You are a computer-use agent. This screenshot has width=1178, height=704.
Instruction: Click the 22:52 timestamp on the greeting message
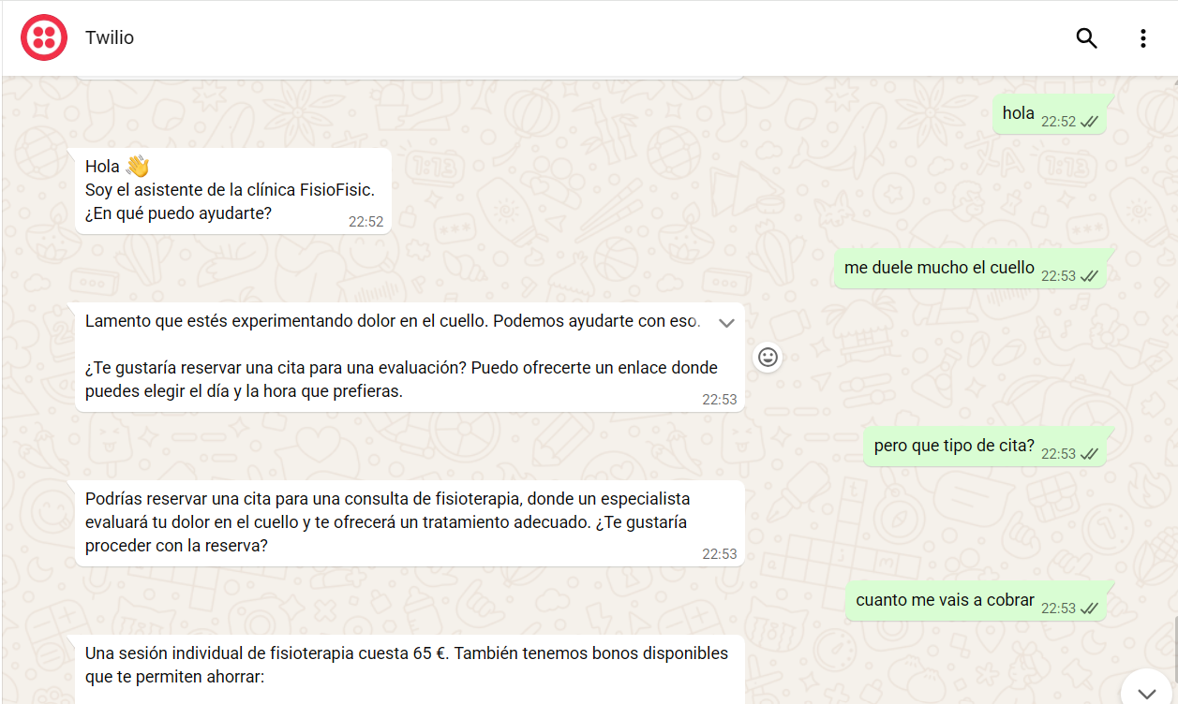[x=366, y=222]
